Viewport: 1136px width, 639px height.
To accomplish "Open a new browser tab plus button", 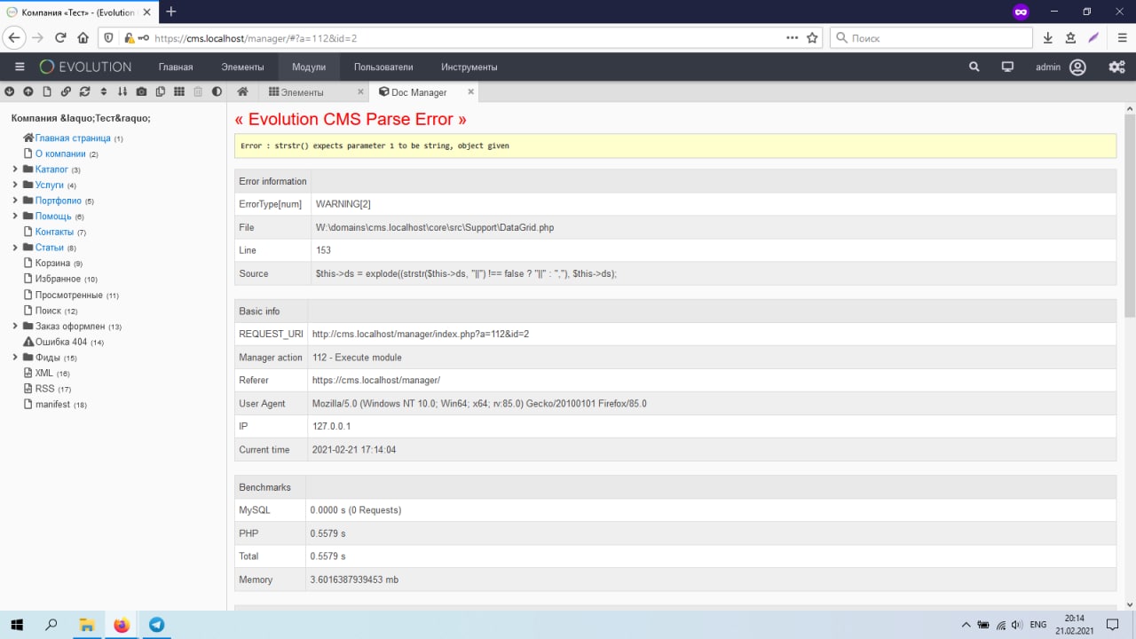I will pos(171,12).
